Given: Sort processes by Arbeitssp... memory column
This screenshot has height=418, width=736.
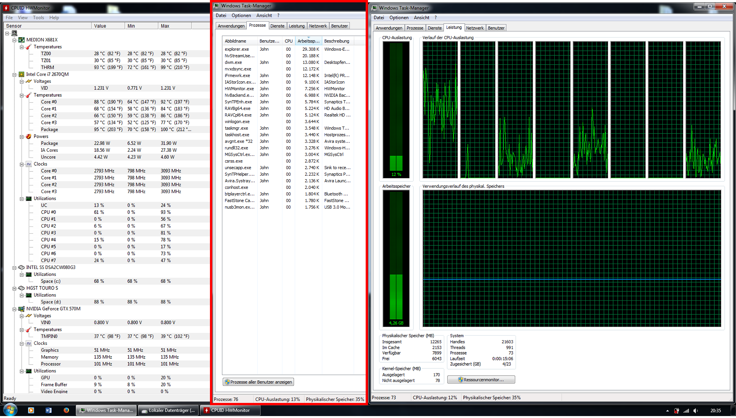Looking at the screenshot, I should pos(309,41).
